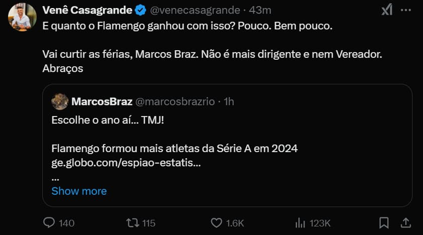
Task: Like the tweet with 1.6K likes
Action: point(216,222)
